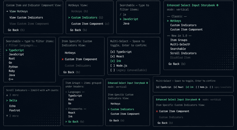Select Hotkeys in the small Storybook panel
This screenshot has height=130, width=237.
[115, 104]
